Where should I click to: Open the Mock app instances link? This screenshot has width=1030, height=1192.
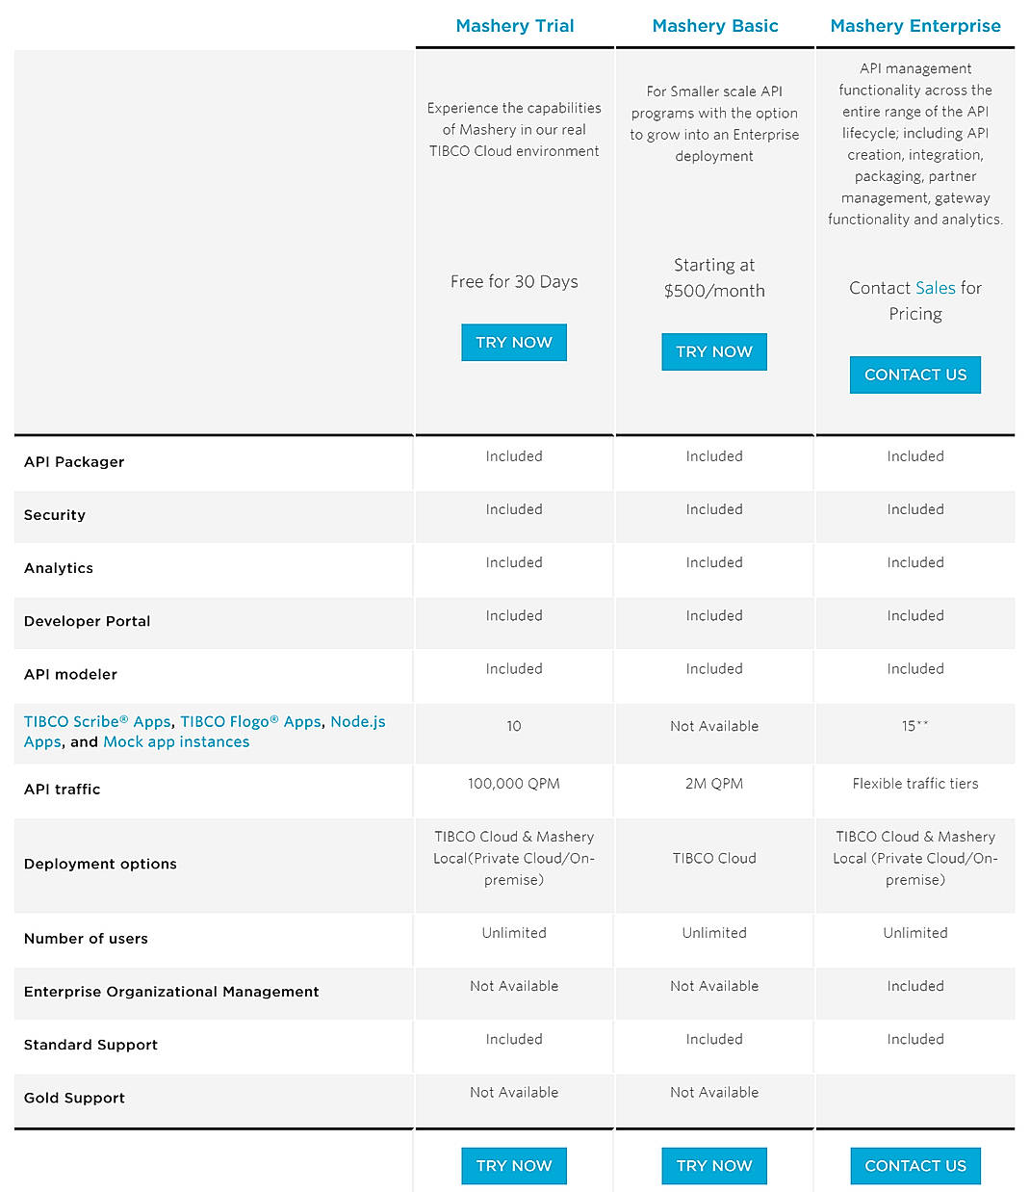[x=176, y=741]
